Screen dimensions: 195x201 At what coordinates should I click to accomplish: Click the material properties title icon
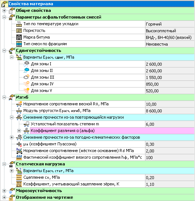click(x=4, y=4)
